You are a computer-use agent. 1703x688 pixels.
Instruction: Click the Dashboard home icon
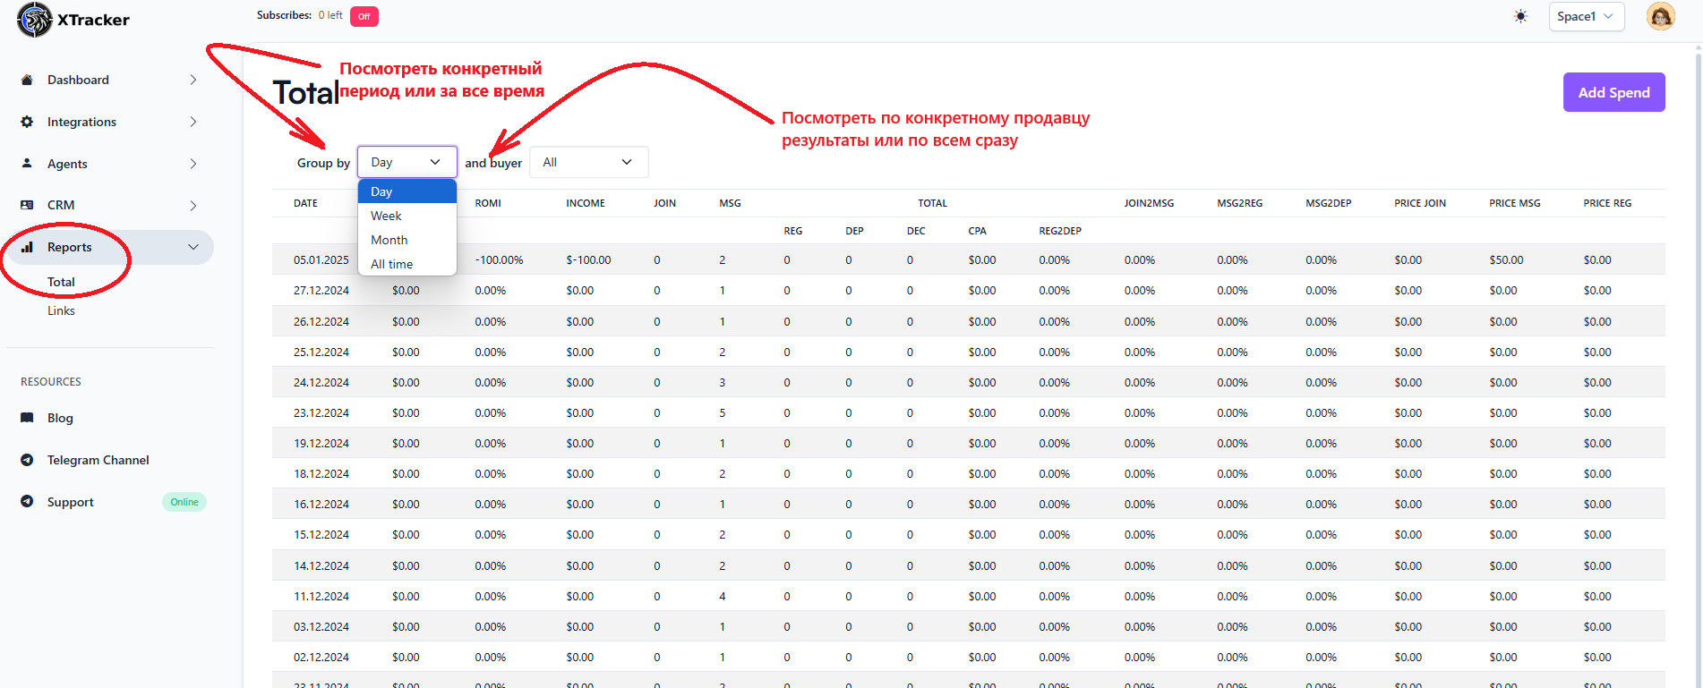tap(27, 80)
